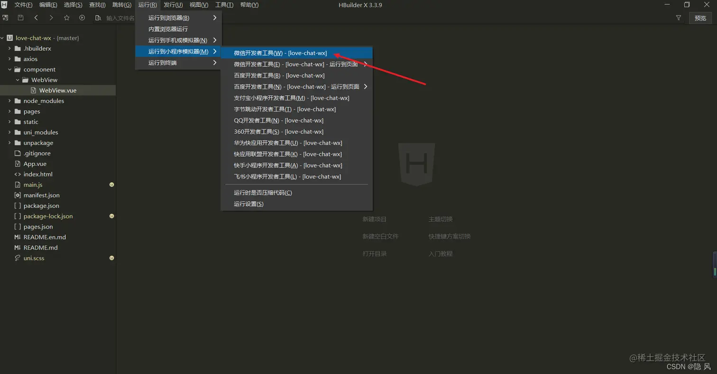Click the README.en.md markdown icon

tap(18, 237)
